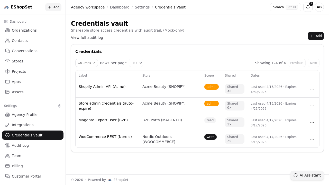Open the sidebar Add menu
The height and width of the screenshot is (185, 329).
53,7
